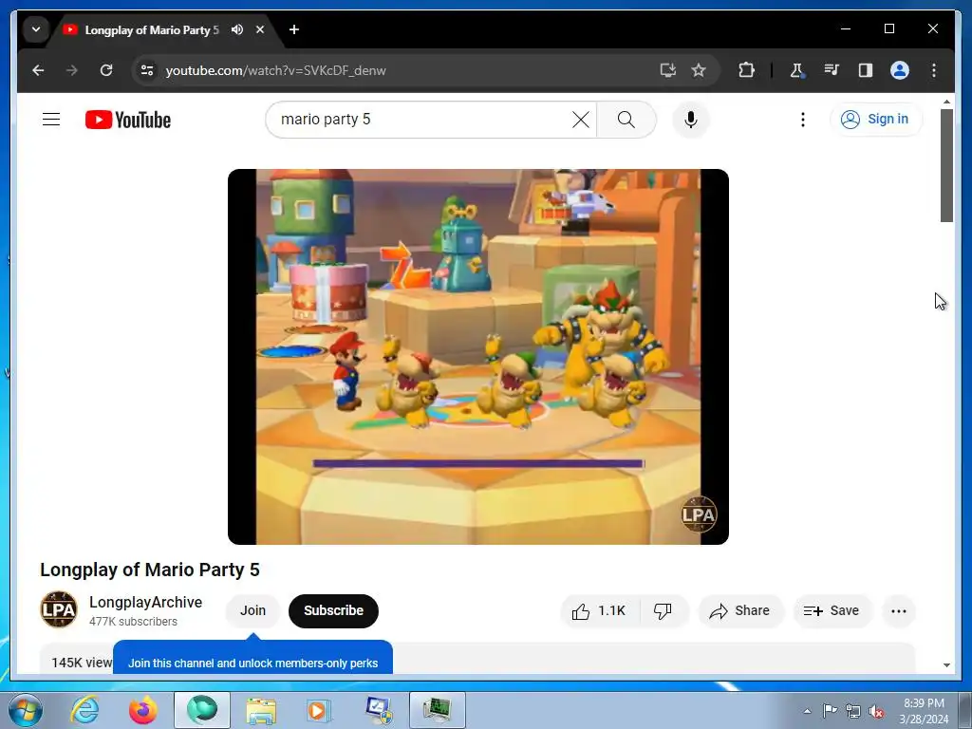
Task: Reload the YouTube page
Action: click(106, 70)
